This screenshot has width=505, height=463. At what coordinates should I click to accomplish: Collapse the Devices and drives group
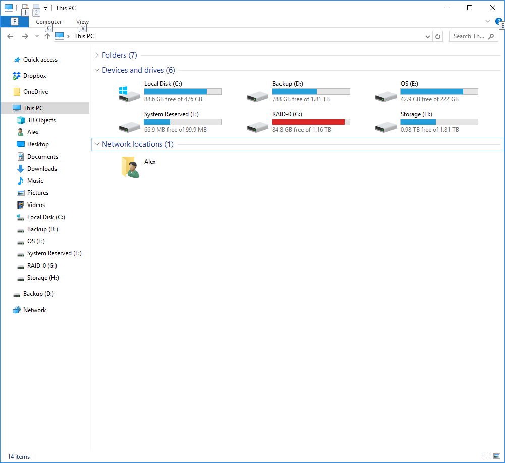click(97, 70)
